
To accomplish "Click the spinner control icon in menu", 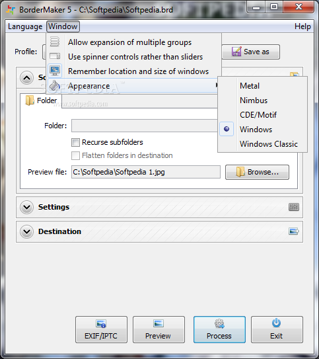I will 55,56.
